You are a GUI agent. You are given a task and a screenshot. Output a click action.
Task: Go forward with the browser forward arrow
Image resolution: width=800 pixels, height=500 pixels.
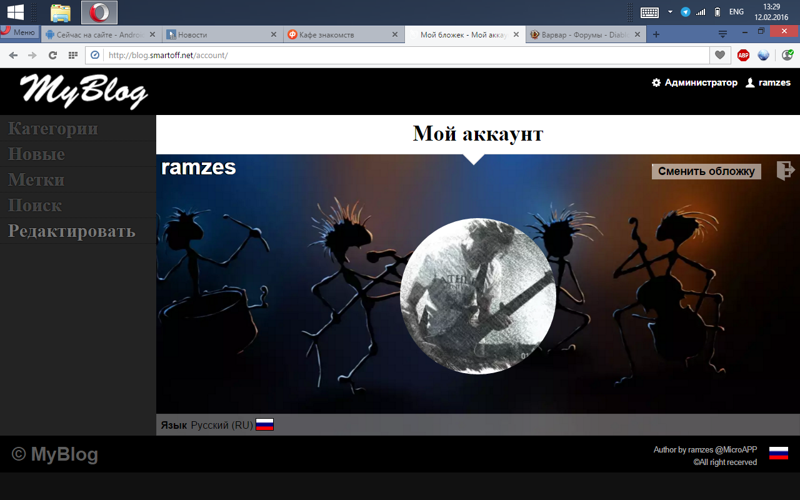coord(32,55)
